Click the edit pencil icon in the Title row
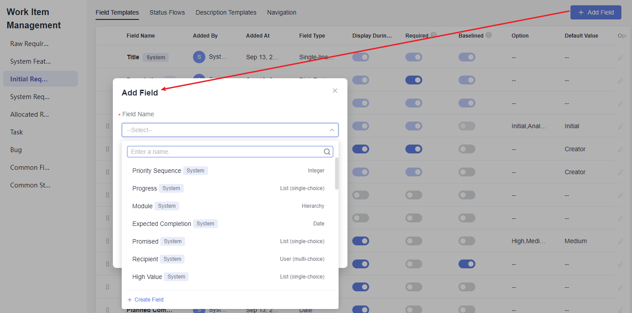 click(620, 57)
